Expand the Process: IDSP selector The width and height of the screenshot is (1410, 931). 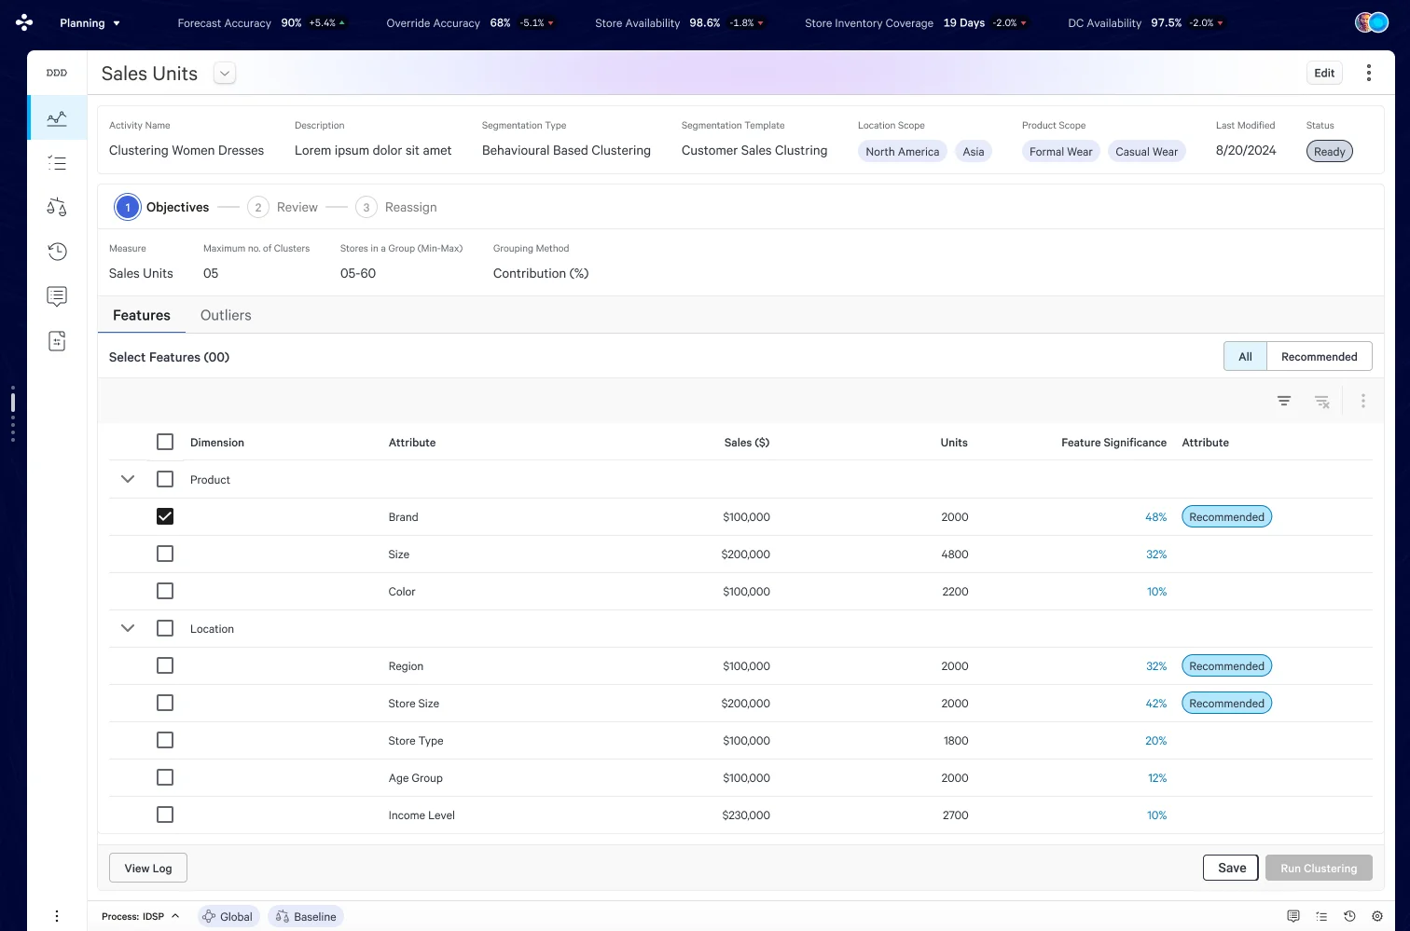(140, 916)
